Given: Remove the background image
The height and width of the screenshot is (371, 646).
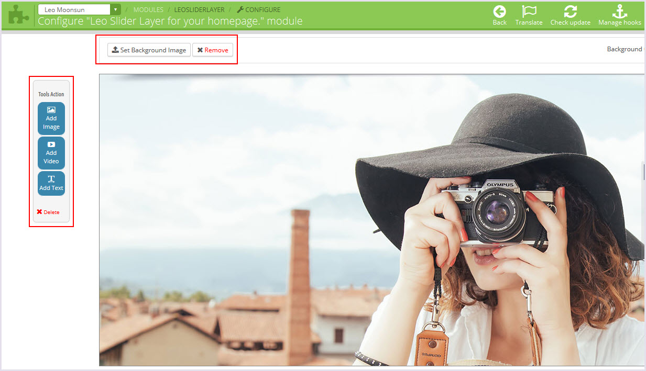Looking at the screenshot, I should (213, 50).
